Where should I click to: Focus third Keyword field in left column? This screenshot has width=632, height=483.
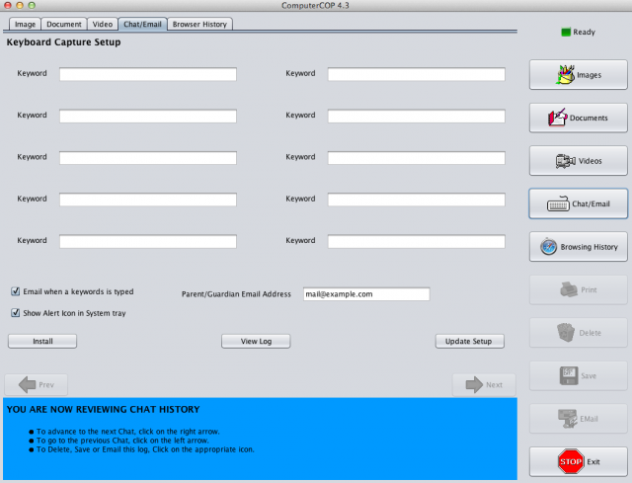tap(148, 158)
